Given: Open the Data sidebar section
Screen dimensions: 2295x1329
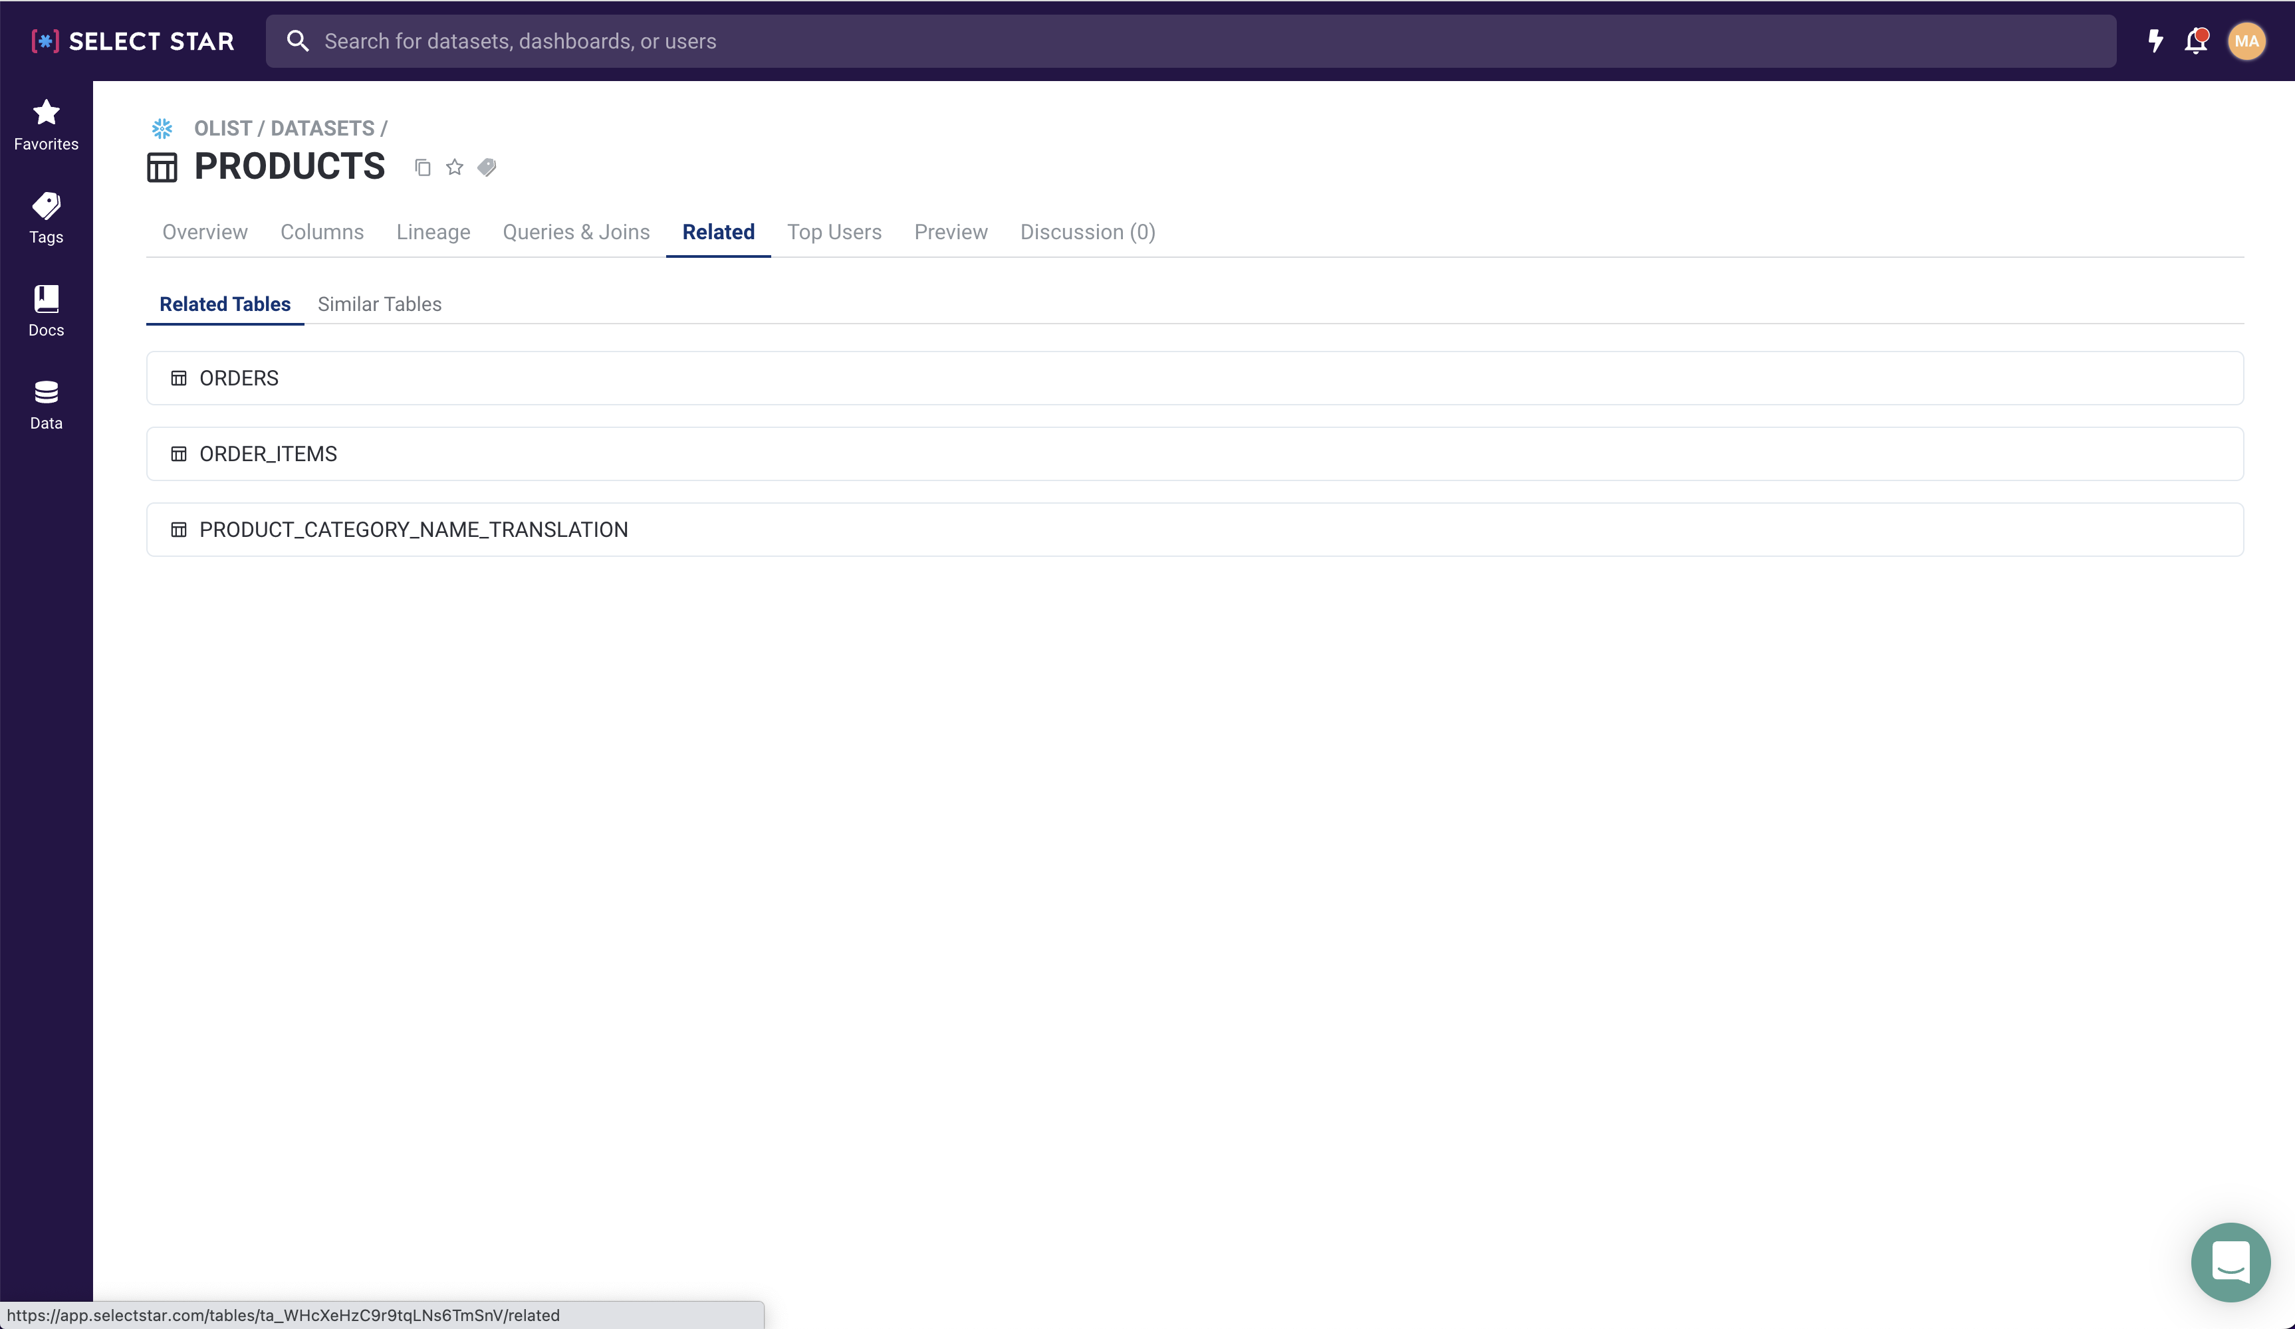Looking at the screenshot, I should (45, 404).
